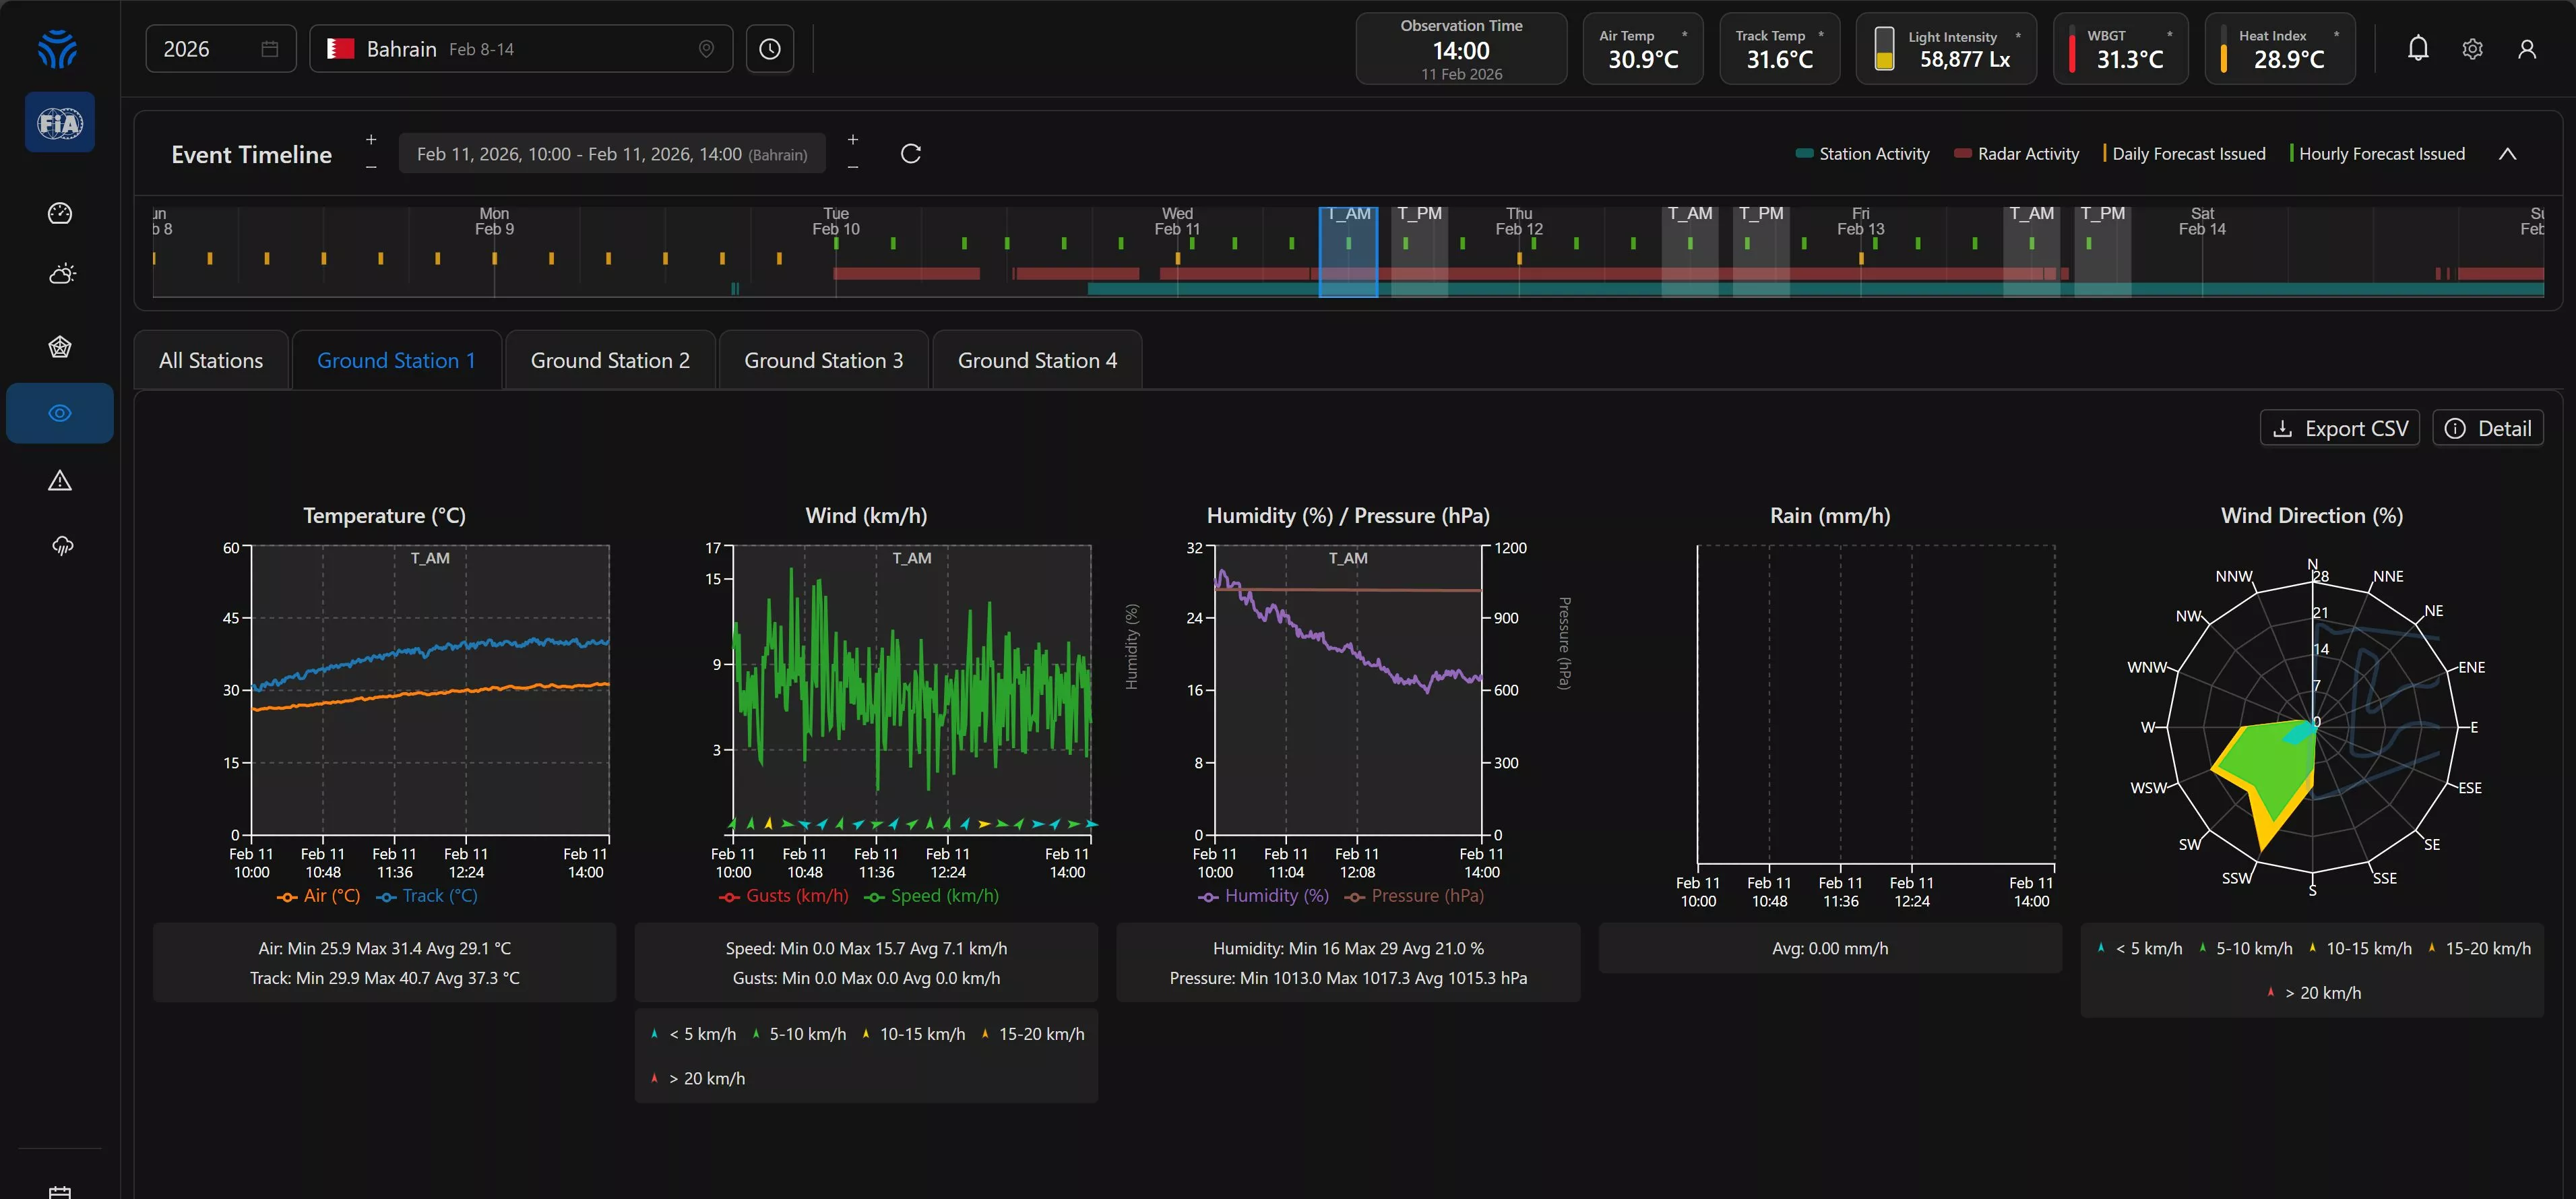
Task: Open the weather forecast sun-cloud icon
Action: (x=61, y=274)
